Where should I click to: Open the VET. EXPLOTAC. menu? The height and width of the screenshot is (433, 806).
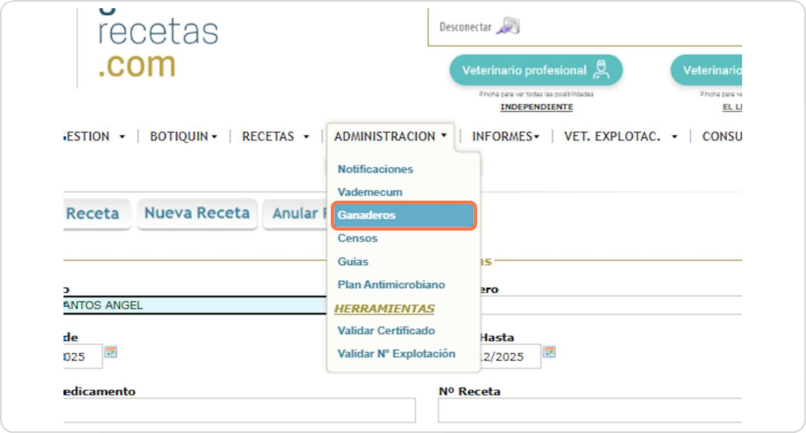coord(620,137)
